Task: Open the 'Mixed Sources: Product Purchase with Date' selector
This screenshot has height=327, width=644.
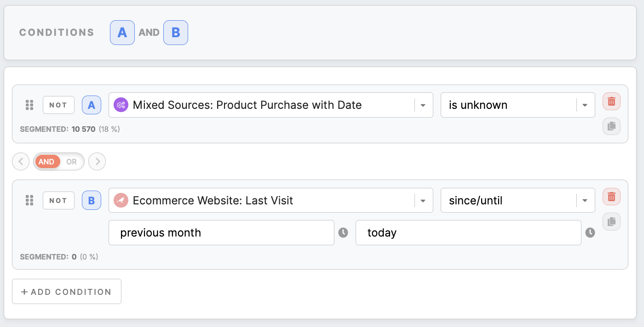Action: click(271, 105)
